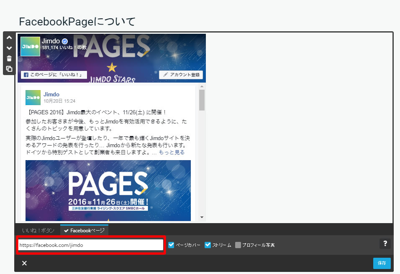This screenshot has width=400, height=274.
Task: Open the PAGES 2016 event image
Action: pyautogui.click(x=108, y=191)
